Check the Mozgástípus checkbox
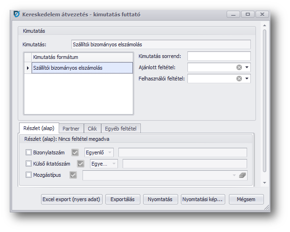This screenshot has height=232, width=290. [29, 175]
